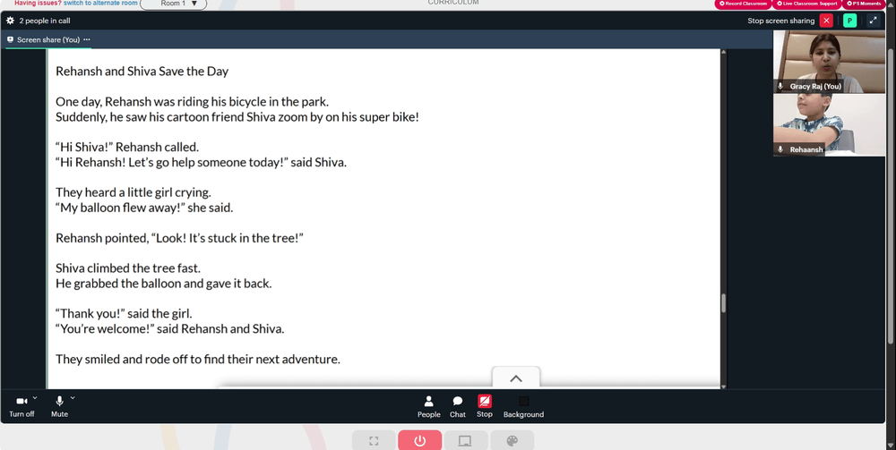Screen dimensions: 896x450
Task: Click Rehaansh video thumbnail
Action: pyautogui.click(x=829, y=125)
